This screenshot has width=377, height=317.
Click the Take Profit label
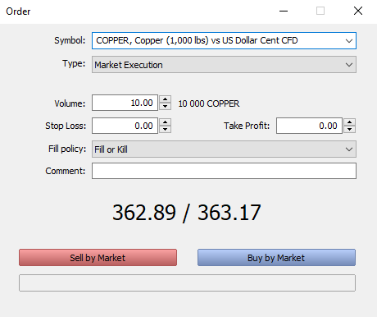pyautogui.click(x=247, y=126)
